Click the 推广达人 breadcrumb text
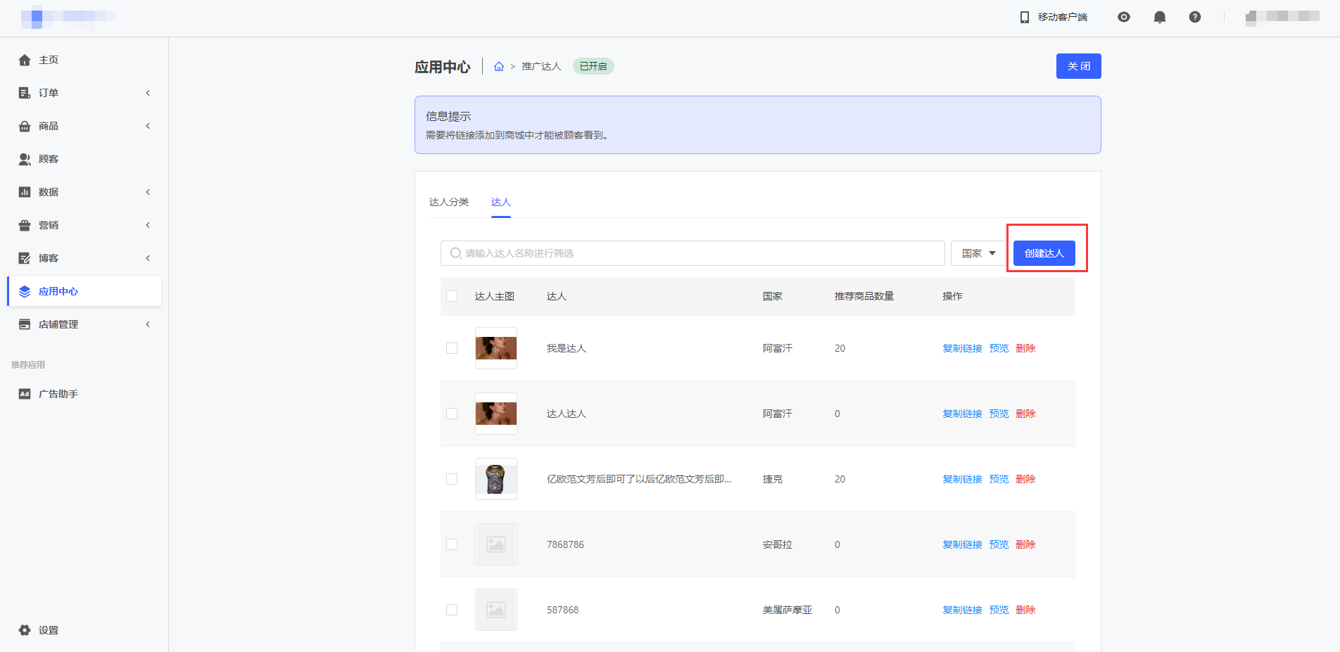The width and height of the screenshot is (1340, 652). click(x=541, y=66)
